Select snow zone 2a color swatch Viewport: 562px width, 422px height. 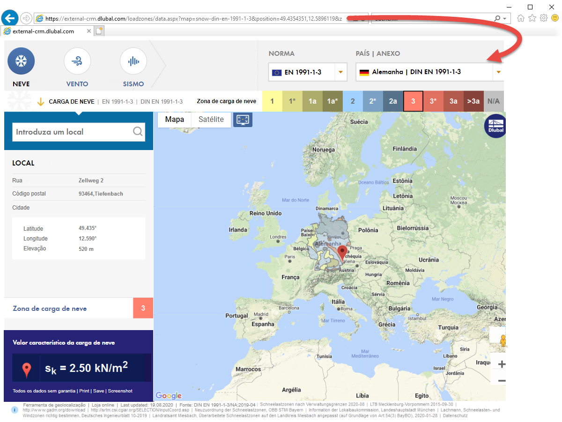pos(393,101)
